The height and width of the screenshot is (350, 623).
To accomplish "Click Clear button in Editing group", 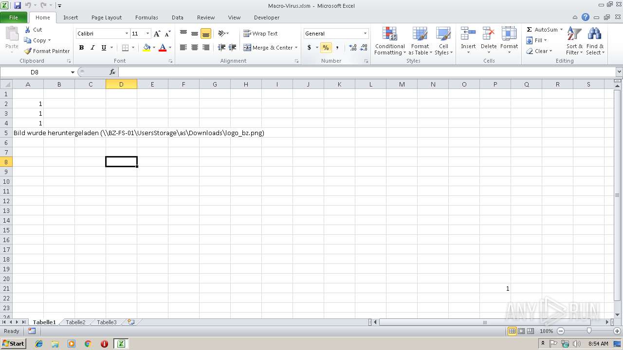I will pyautogui.click(x=539, y=51).
